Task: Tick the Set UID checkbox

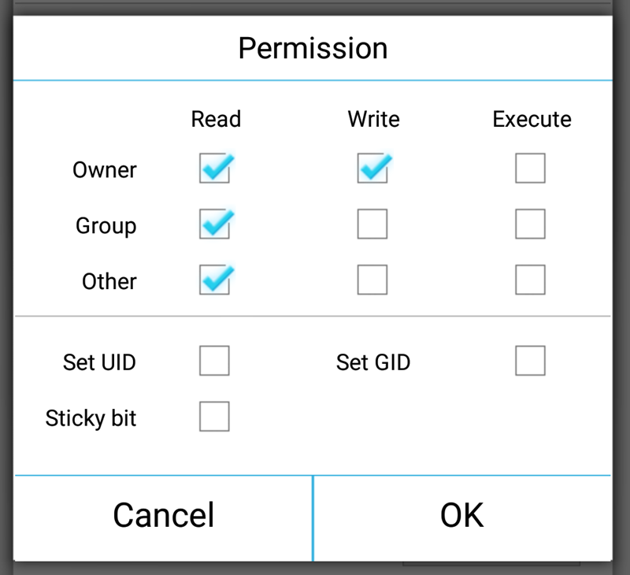Action: coord(214,361)
